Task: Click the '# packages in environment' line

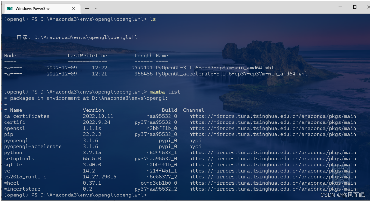Action: (x=86, y=98)
